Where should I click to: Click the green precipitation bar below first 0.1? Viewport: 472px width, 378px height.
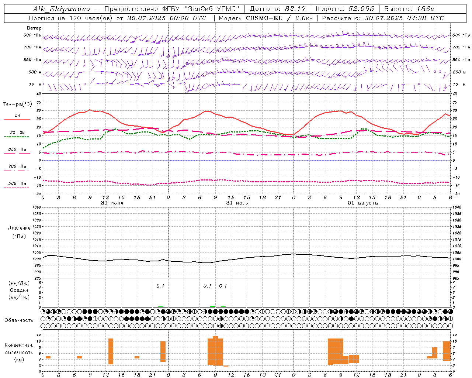click(x=160, y=306)
